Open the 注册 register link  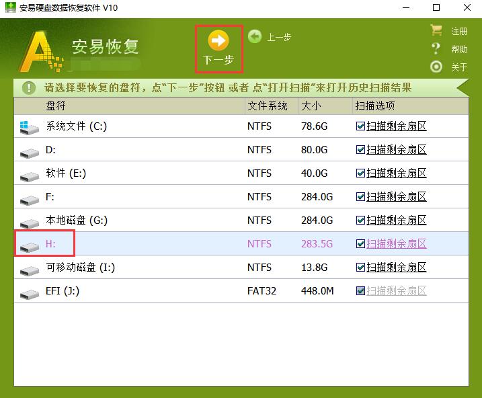coord(459,31)
